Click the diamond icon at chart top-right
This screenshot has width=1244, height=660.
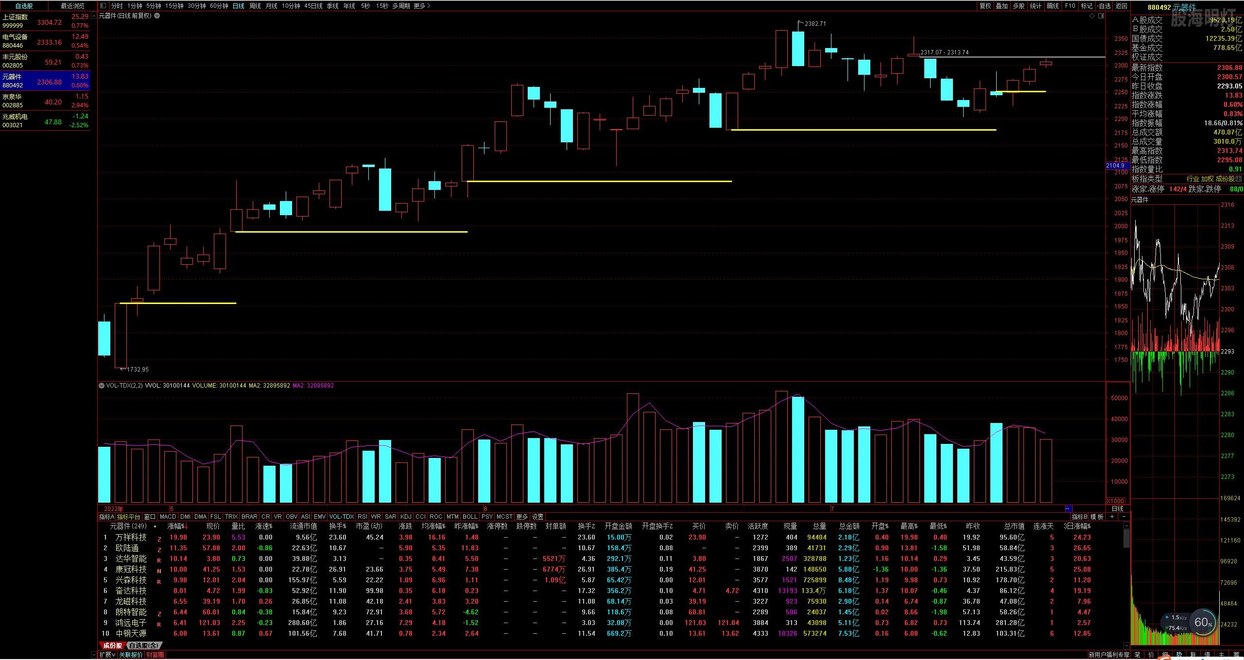tap(1092, 16)
